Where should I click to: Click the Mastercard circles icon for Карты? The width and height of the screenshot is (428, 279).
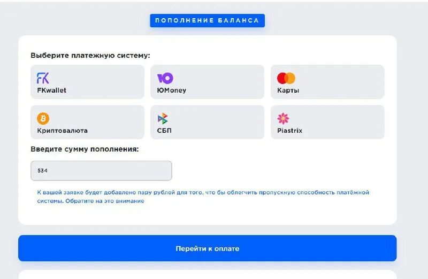pyautogui.click(x=286, y=78)
